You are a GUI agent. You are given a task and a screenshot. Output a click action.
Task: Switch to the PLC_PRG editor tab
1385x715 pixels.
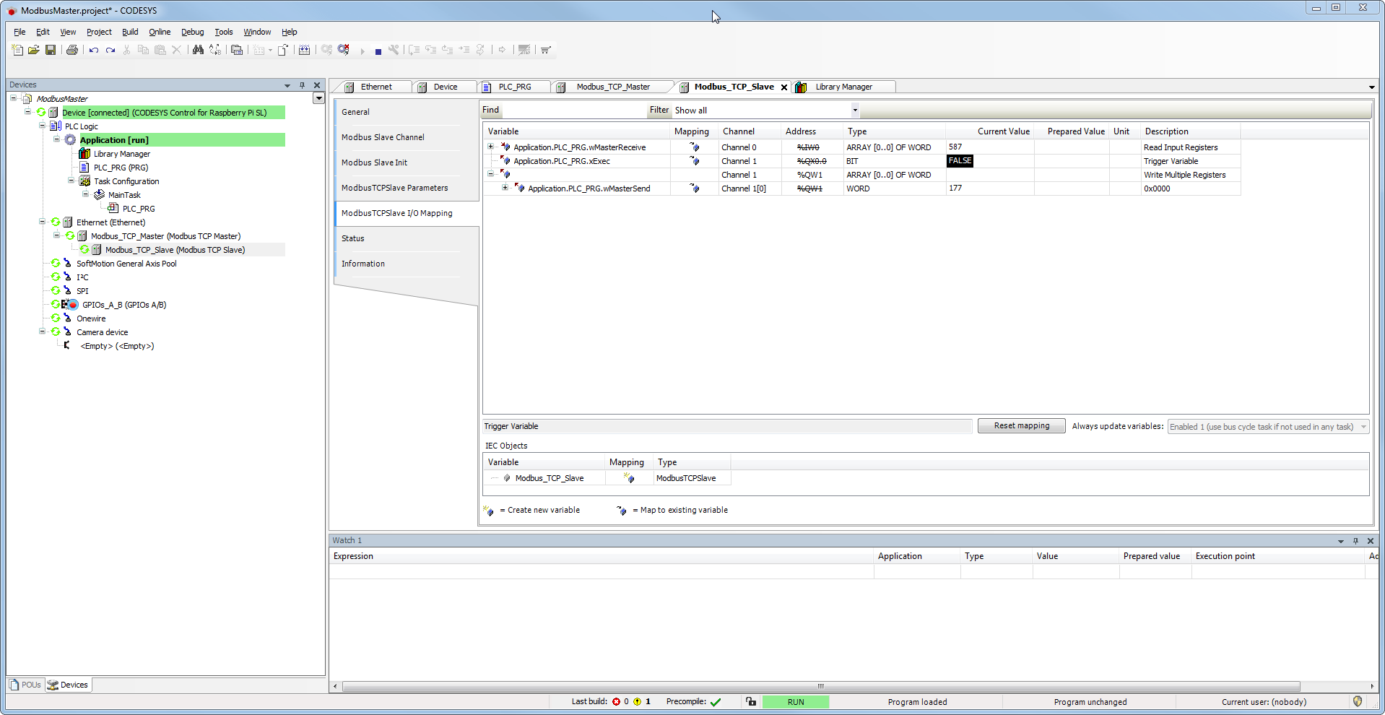514,87
